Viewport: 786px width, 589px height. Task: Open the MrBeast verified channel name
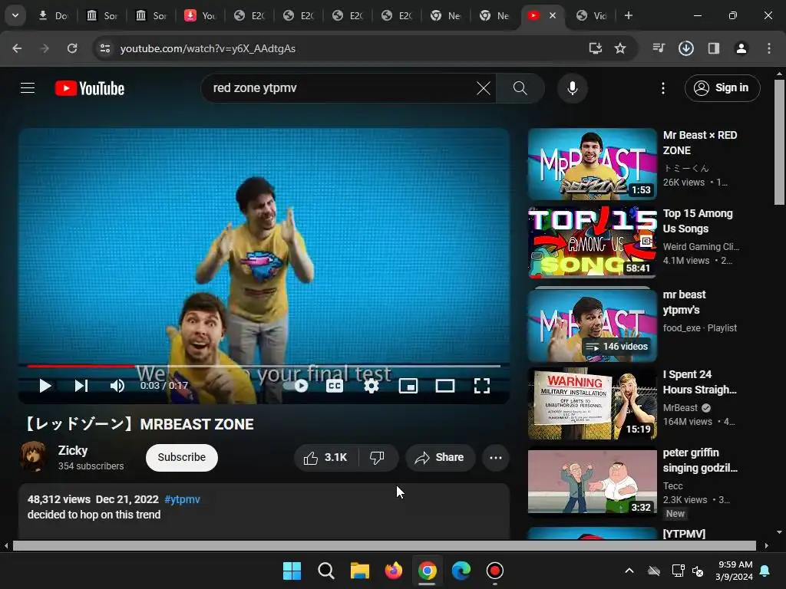(x=680, y=408)
